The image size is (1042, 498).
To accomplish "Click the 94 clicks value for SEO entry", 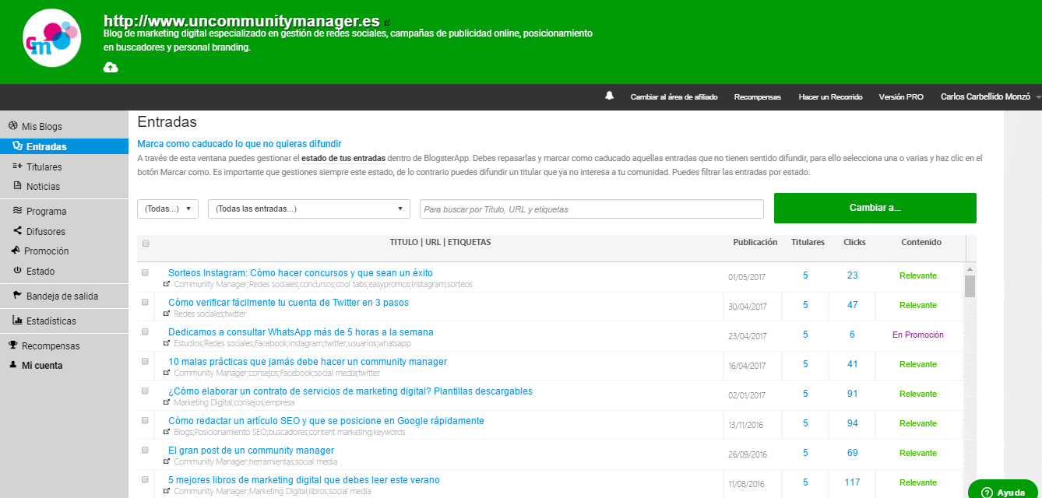I will (x=852, y=423).
